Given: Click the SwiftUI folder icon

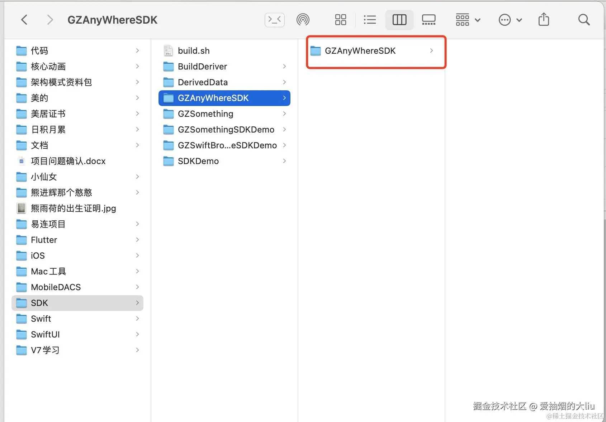Looking at the screenshot, I should [x=22, y=335].
